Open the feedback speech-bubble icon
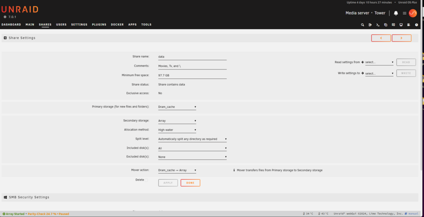This screenshot has height=217, width=424. click(x=393, y=25)
